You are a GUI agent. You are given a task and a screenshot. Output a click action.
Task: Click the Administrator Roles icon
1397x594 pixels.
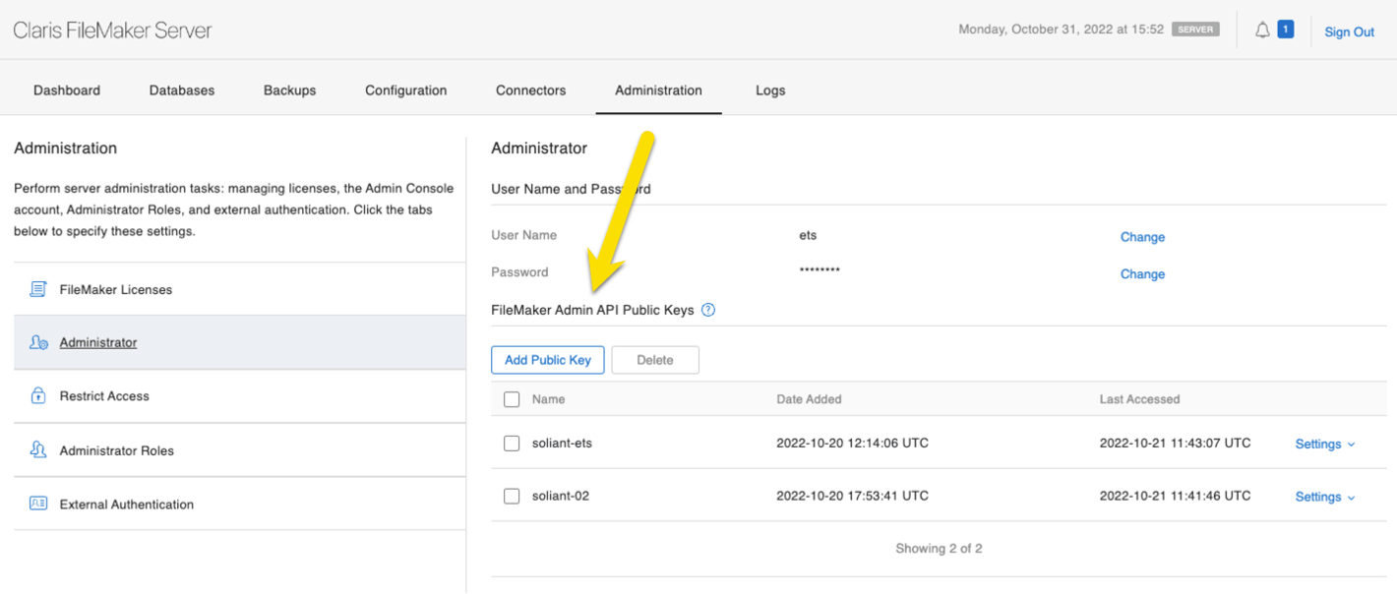pyautogui.click(x=38, y=449)
